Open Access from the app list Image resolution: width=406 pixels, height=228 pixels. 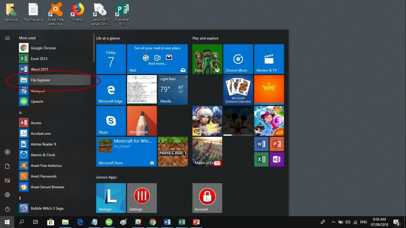(55, 123)
